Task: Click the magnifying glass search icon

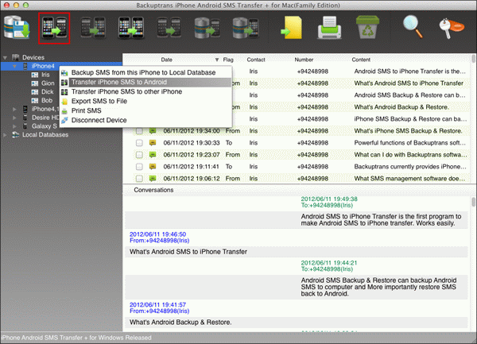Action: coord(413,27)
